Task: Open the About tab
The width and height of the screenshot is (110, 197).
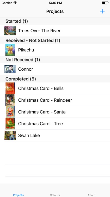Action: (91, 195)
